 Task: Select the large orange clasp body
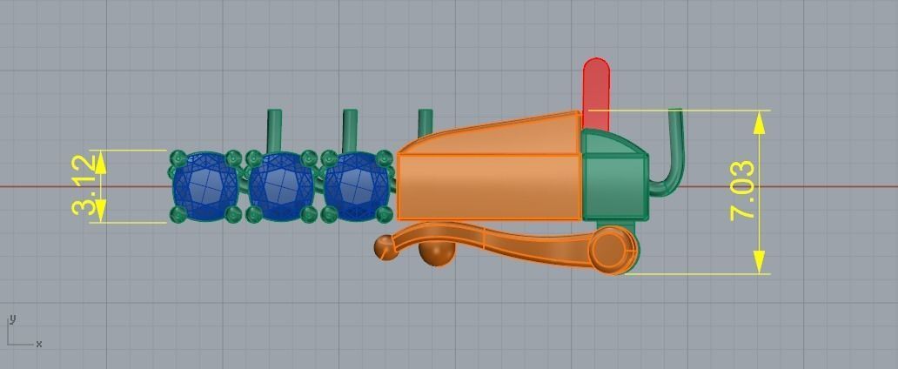pos(489,187)
